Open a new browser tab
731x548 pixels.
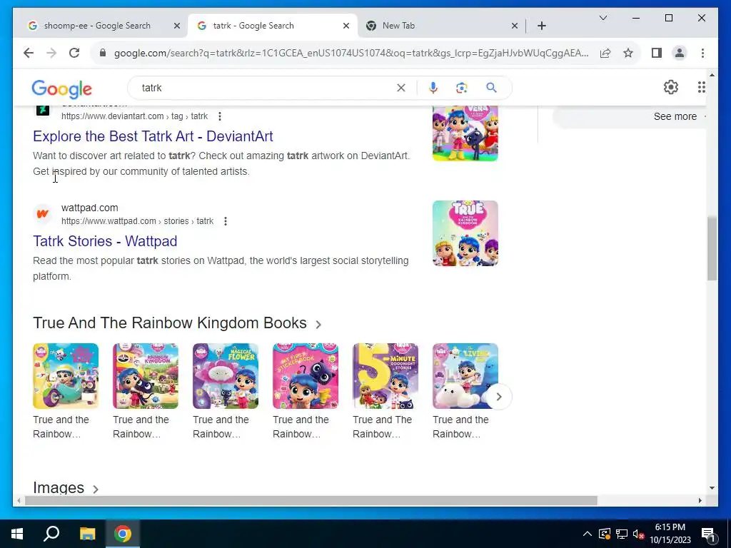[541, 26]
